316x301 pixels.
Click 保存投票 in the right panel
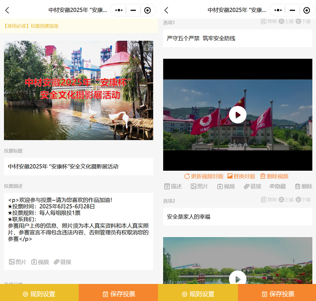277,294
